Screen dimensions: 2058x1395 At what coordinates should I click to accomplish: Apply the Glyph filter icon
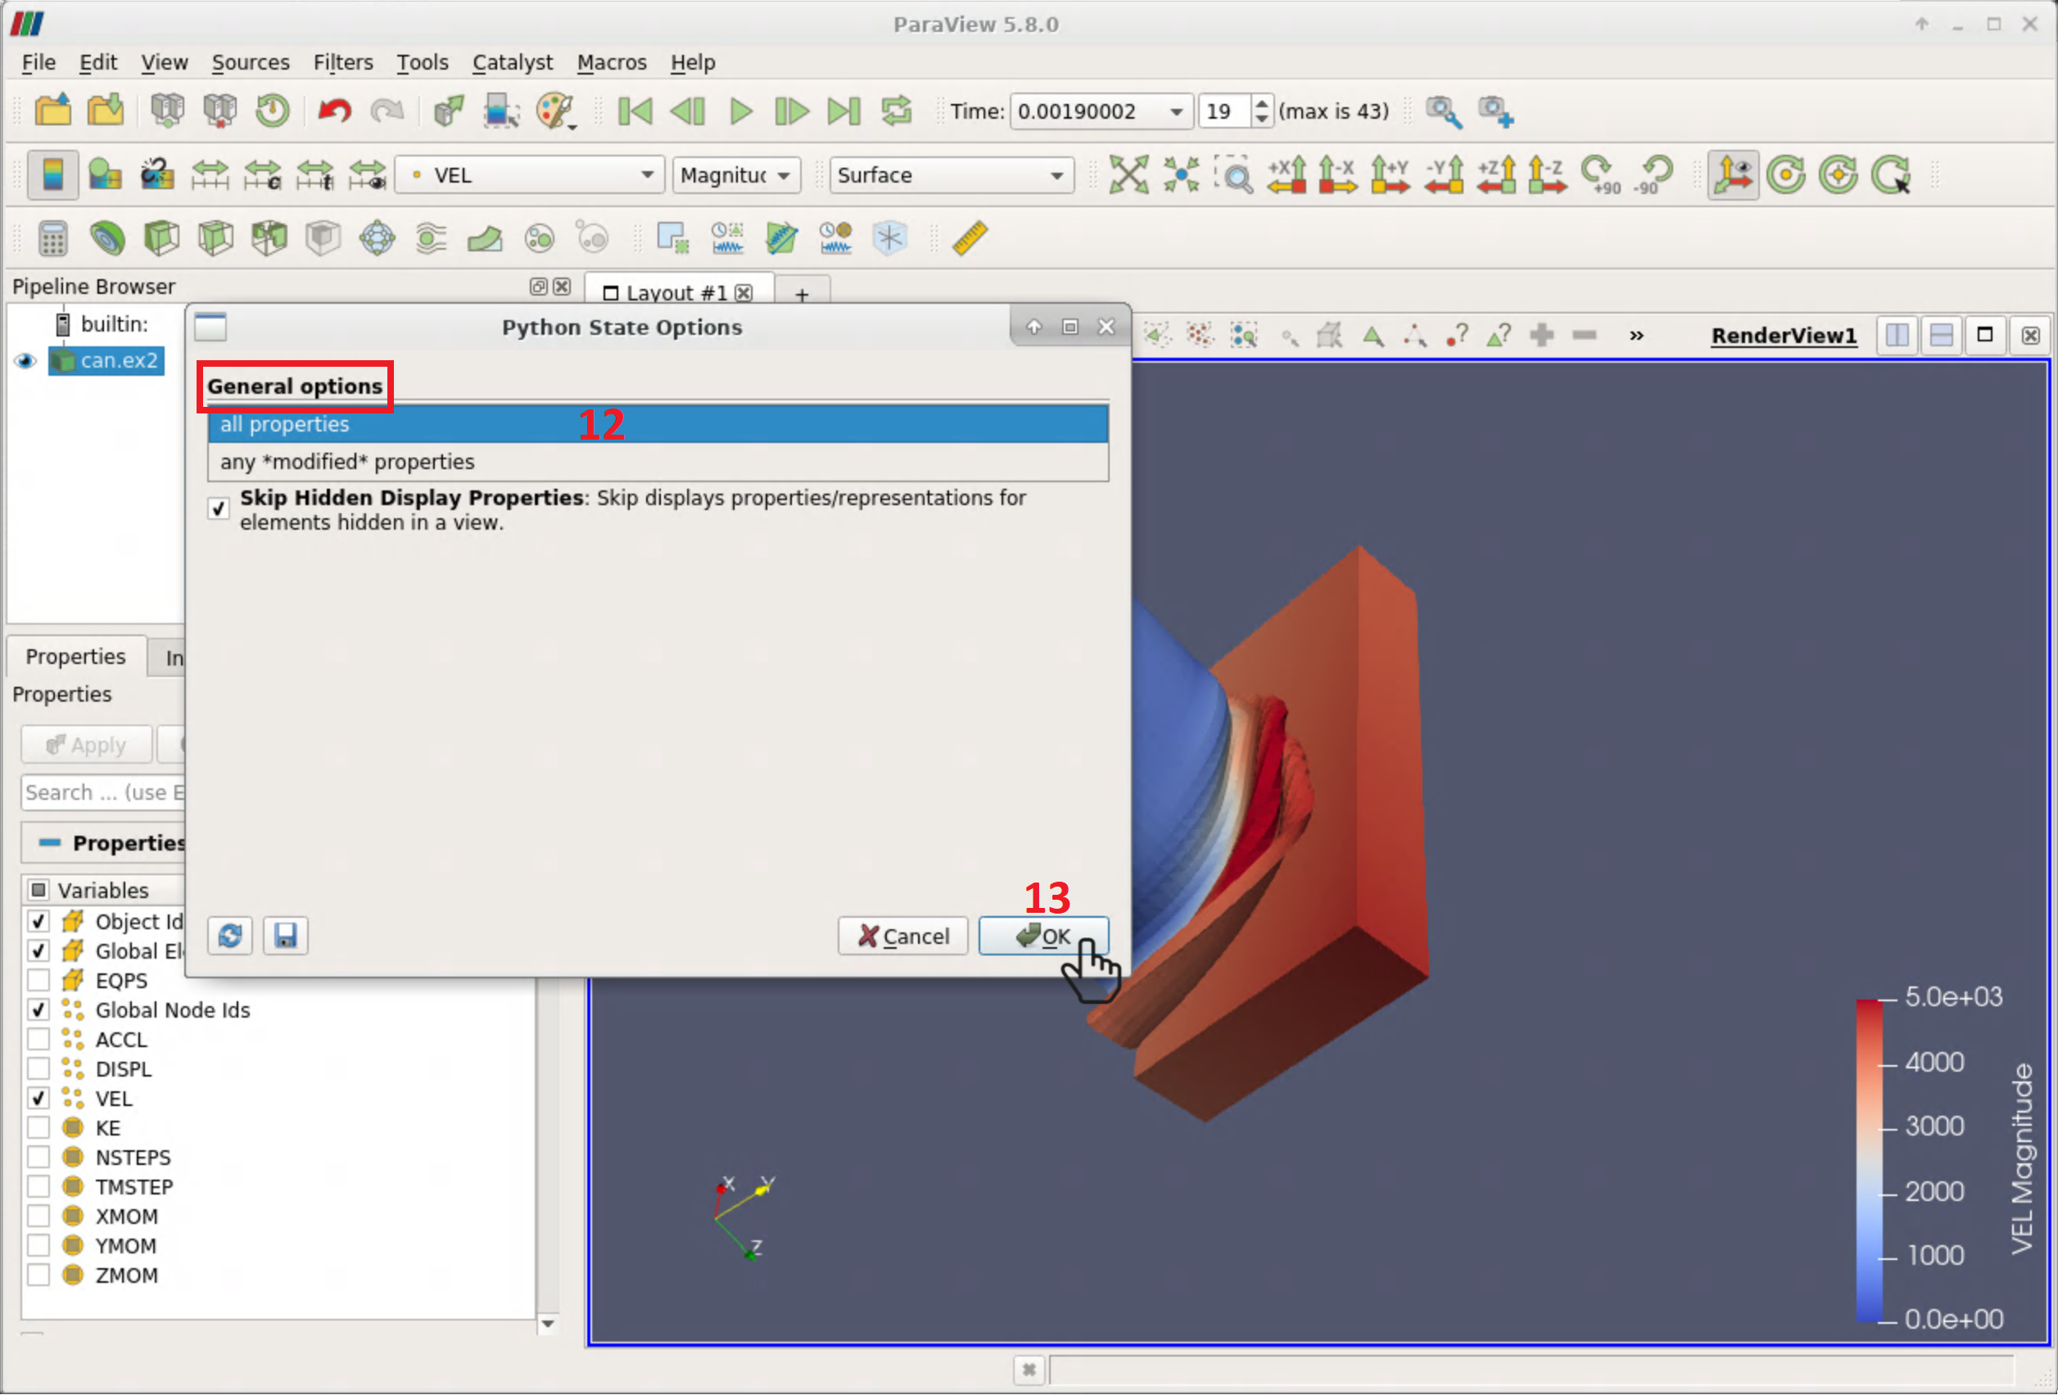tap(378, 238)
